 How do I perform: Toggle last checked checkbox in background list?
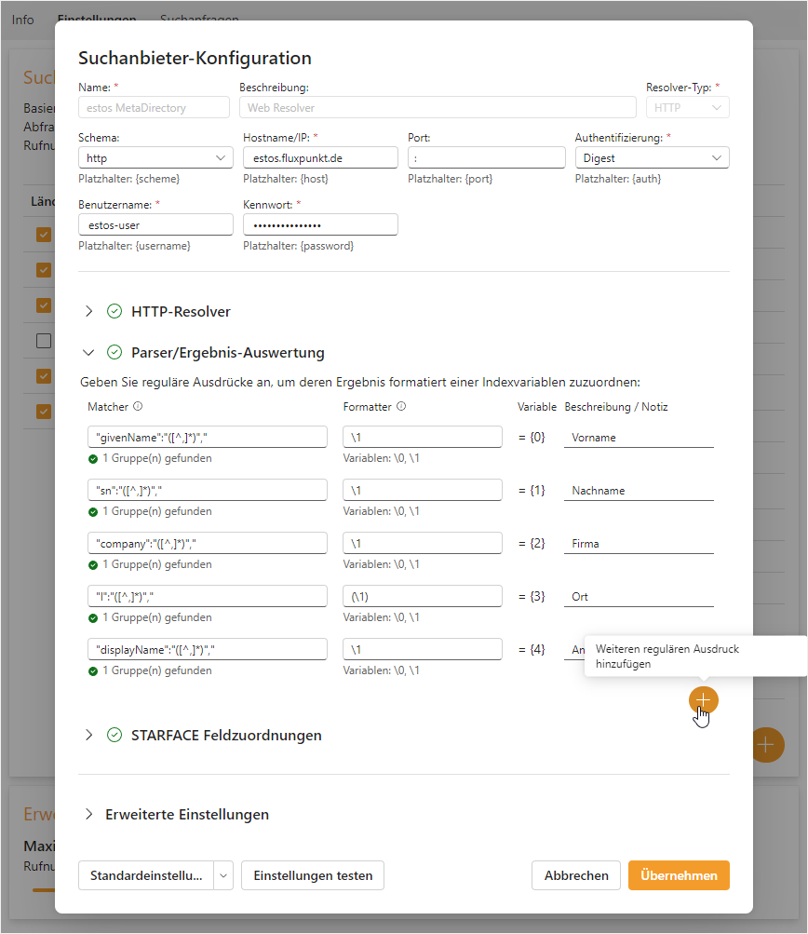[x=44, y=412]
